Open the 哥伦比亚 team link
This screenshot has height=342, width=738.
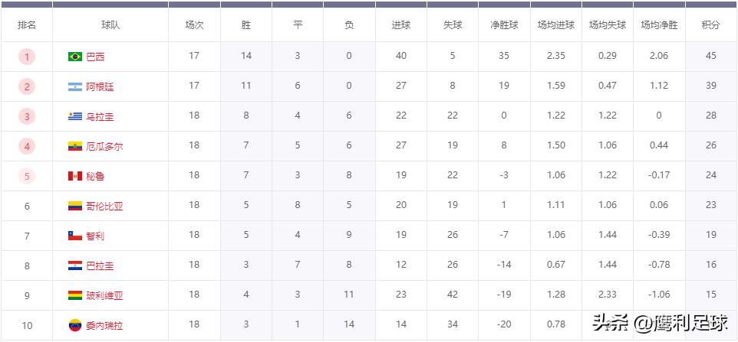(104, 206)
